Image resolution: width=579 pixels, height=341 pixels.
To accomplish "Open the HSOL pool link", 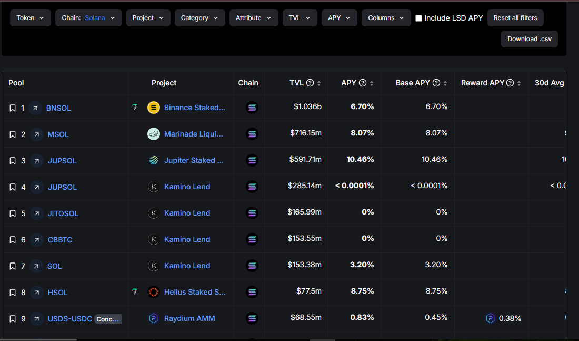I will click(57, 293).
